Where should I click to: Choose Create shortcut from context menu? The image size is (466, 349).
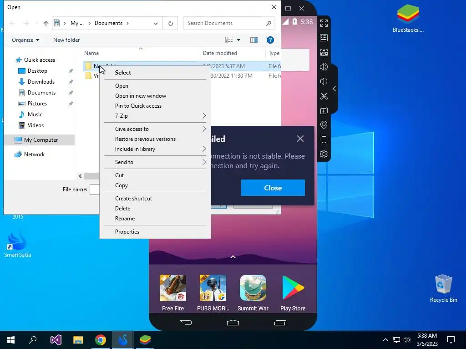(x=155, y=199)
